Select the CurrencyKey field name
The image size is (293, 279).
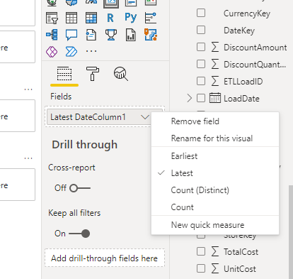coord(247,13)
